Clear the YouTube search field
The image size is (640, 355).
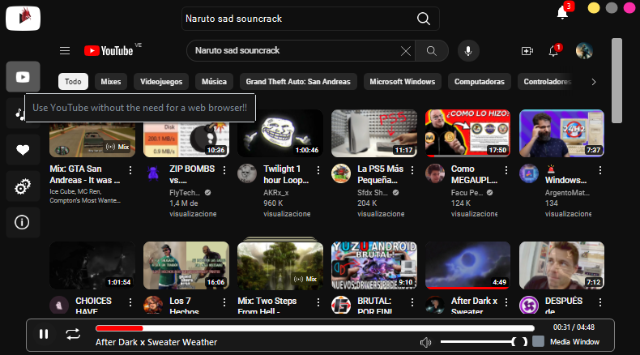click(x=405, y=51)
